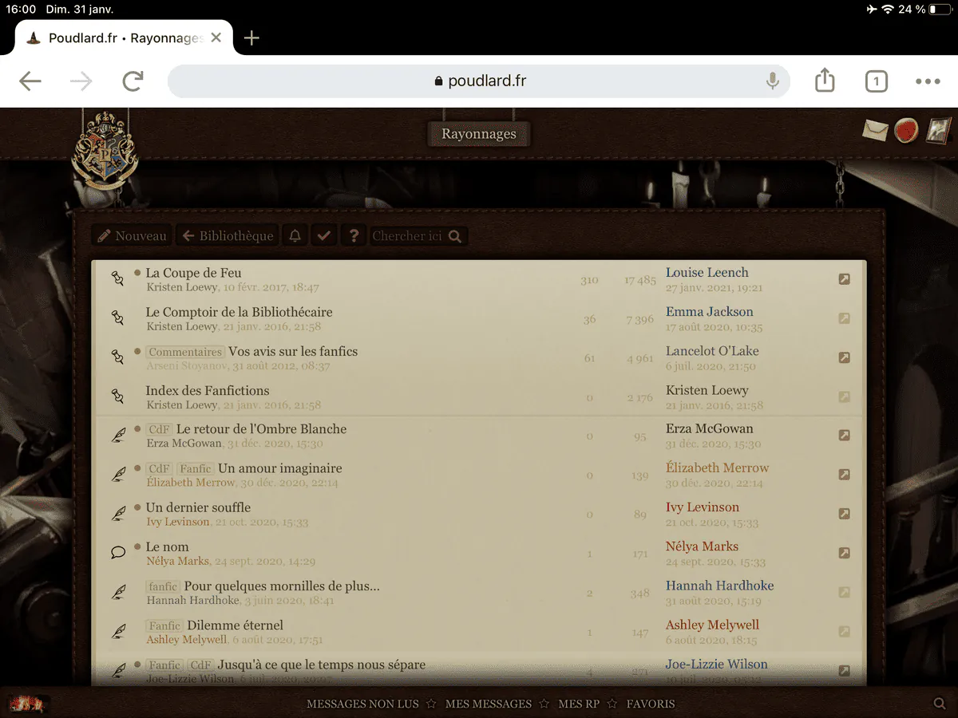Viewport: 958px width, 718px height.
Task: Open the browser share menu
Action: point(825,80)
